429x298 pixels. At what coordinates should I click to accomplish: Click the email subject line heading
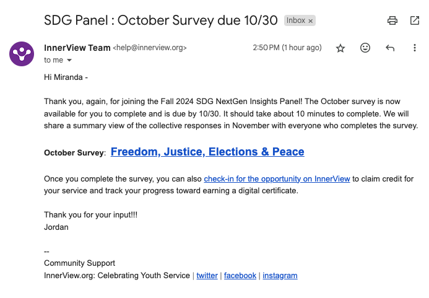161,20
